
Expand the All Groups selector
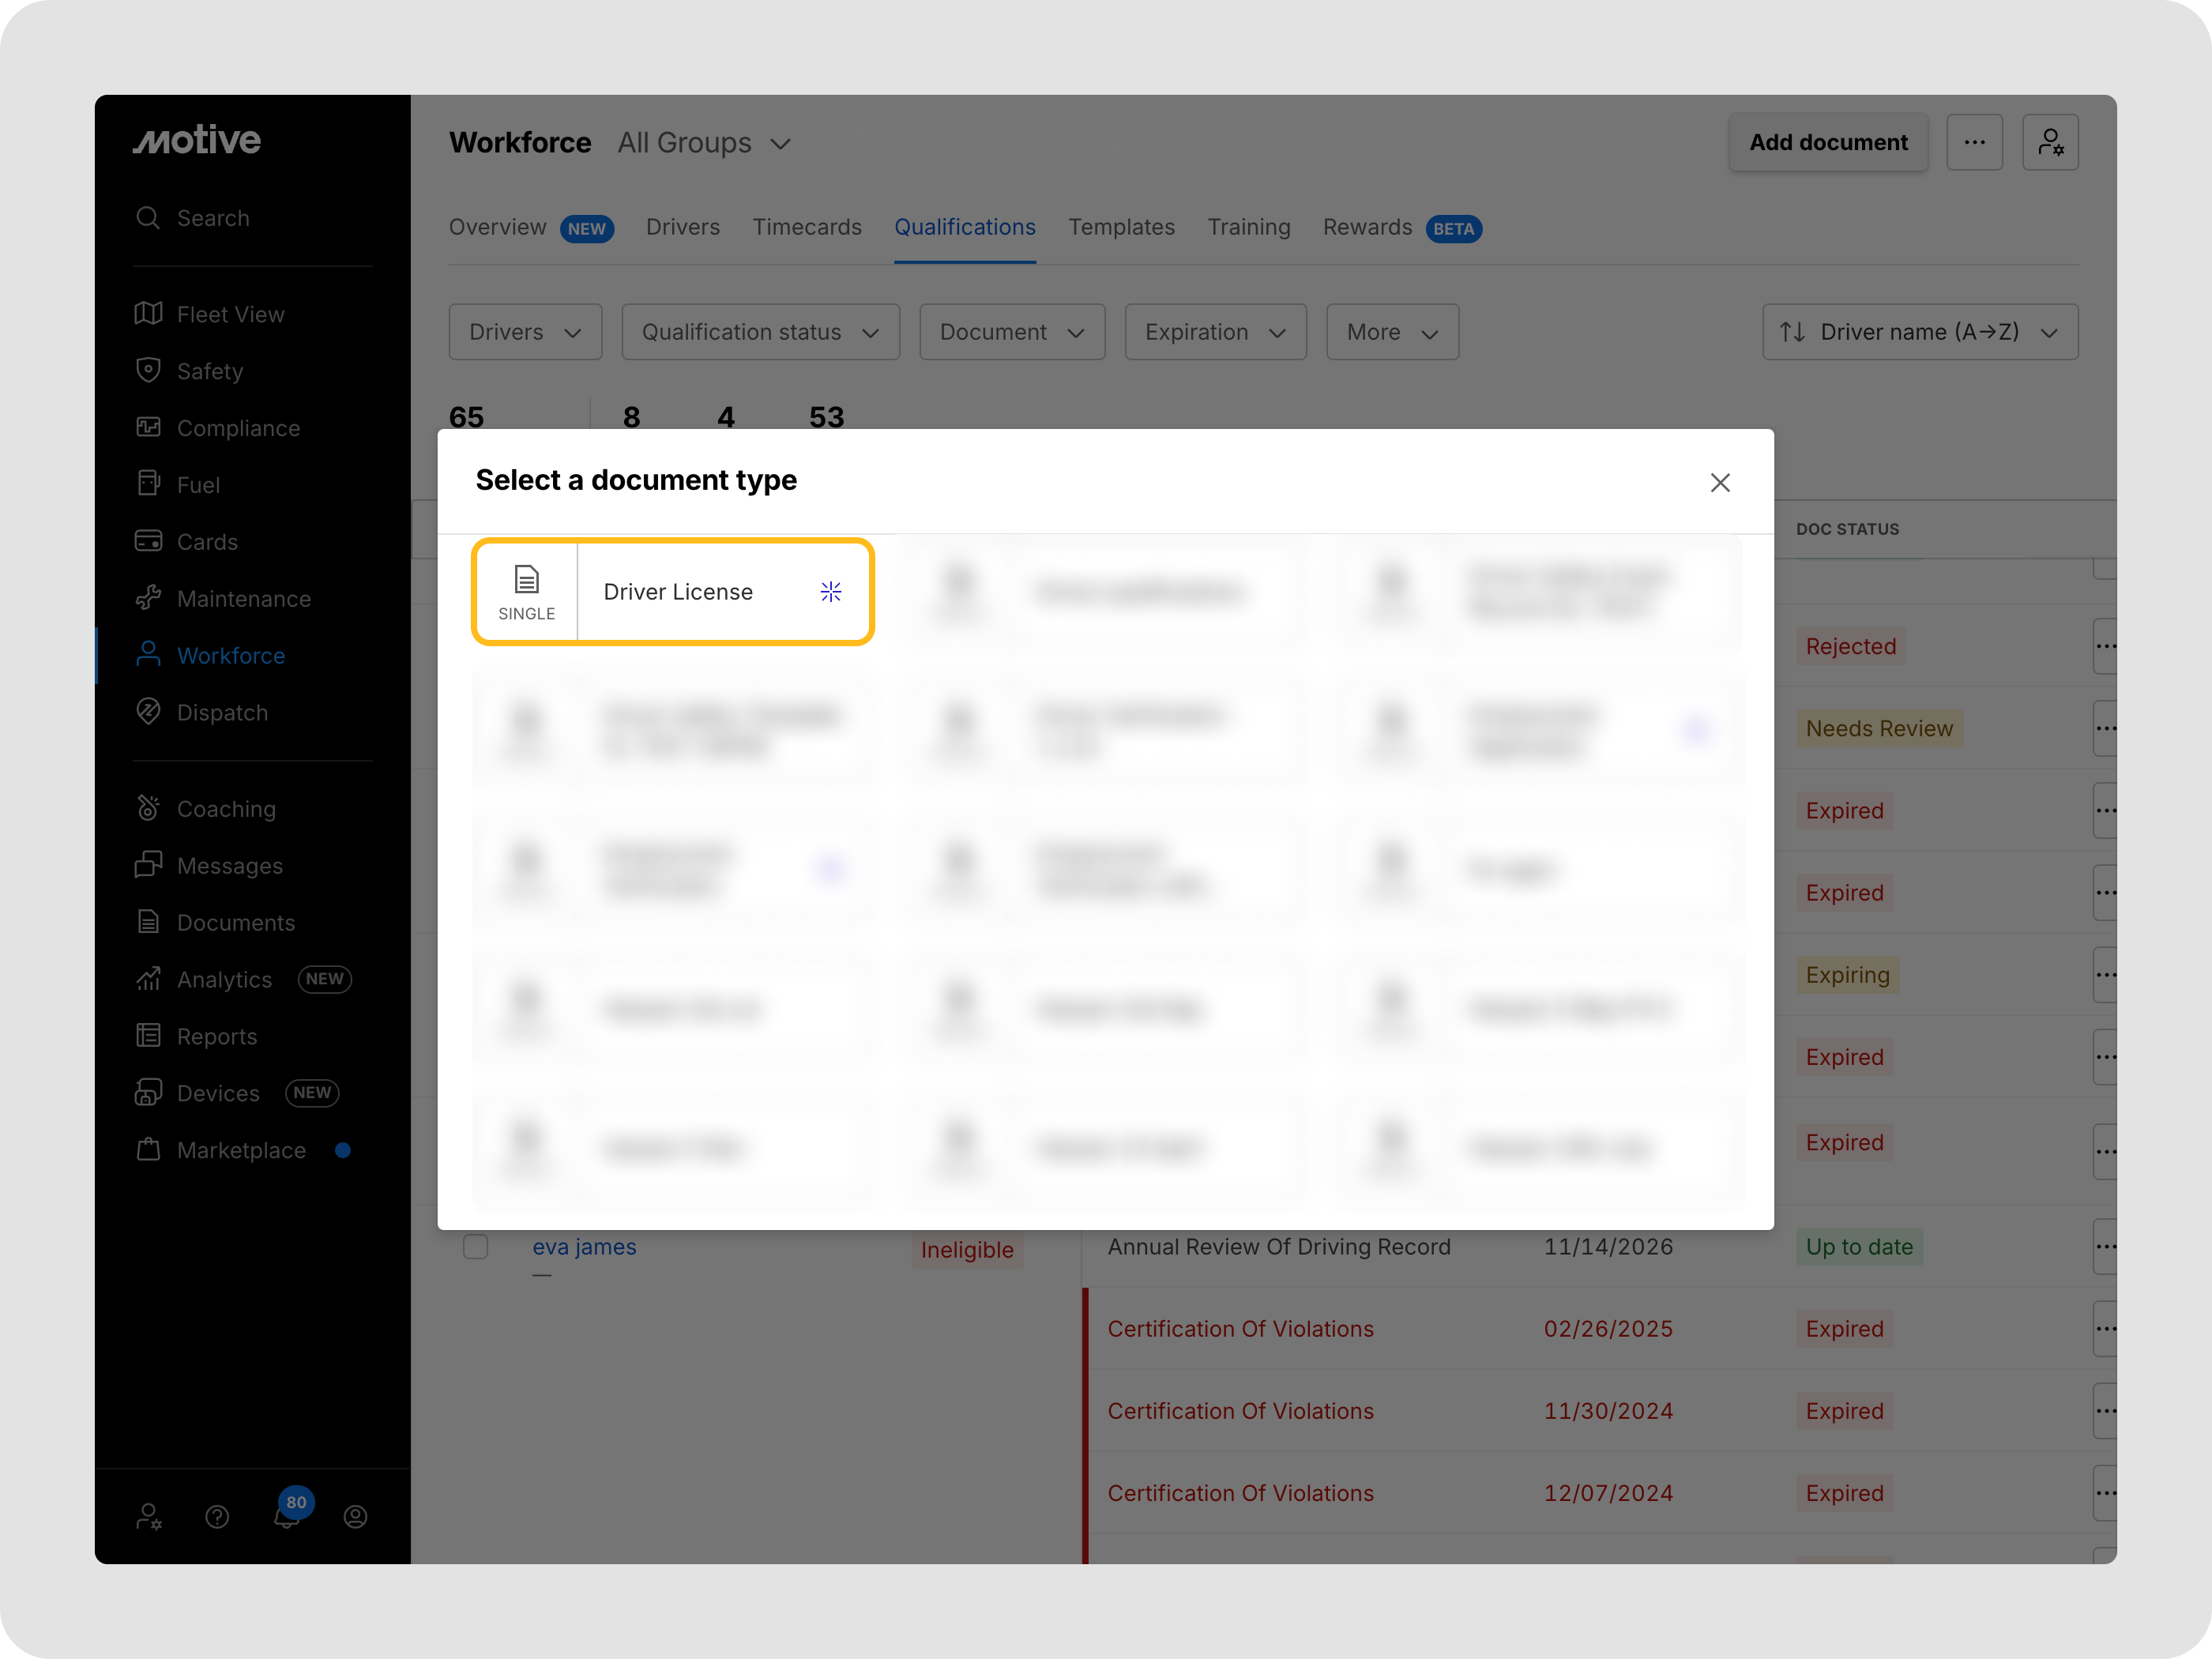tap(704, 143)
